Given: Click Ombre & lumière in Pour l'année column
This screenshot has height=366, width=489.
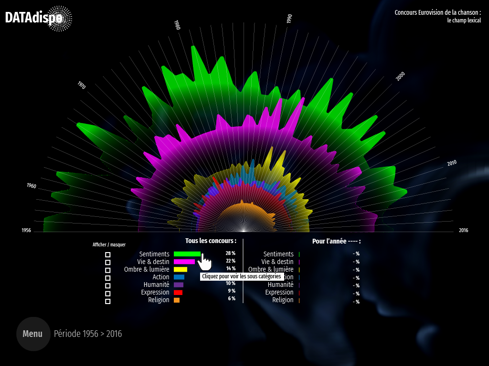Looking at the screenshot, I should [271, 269].
